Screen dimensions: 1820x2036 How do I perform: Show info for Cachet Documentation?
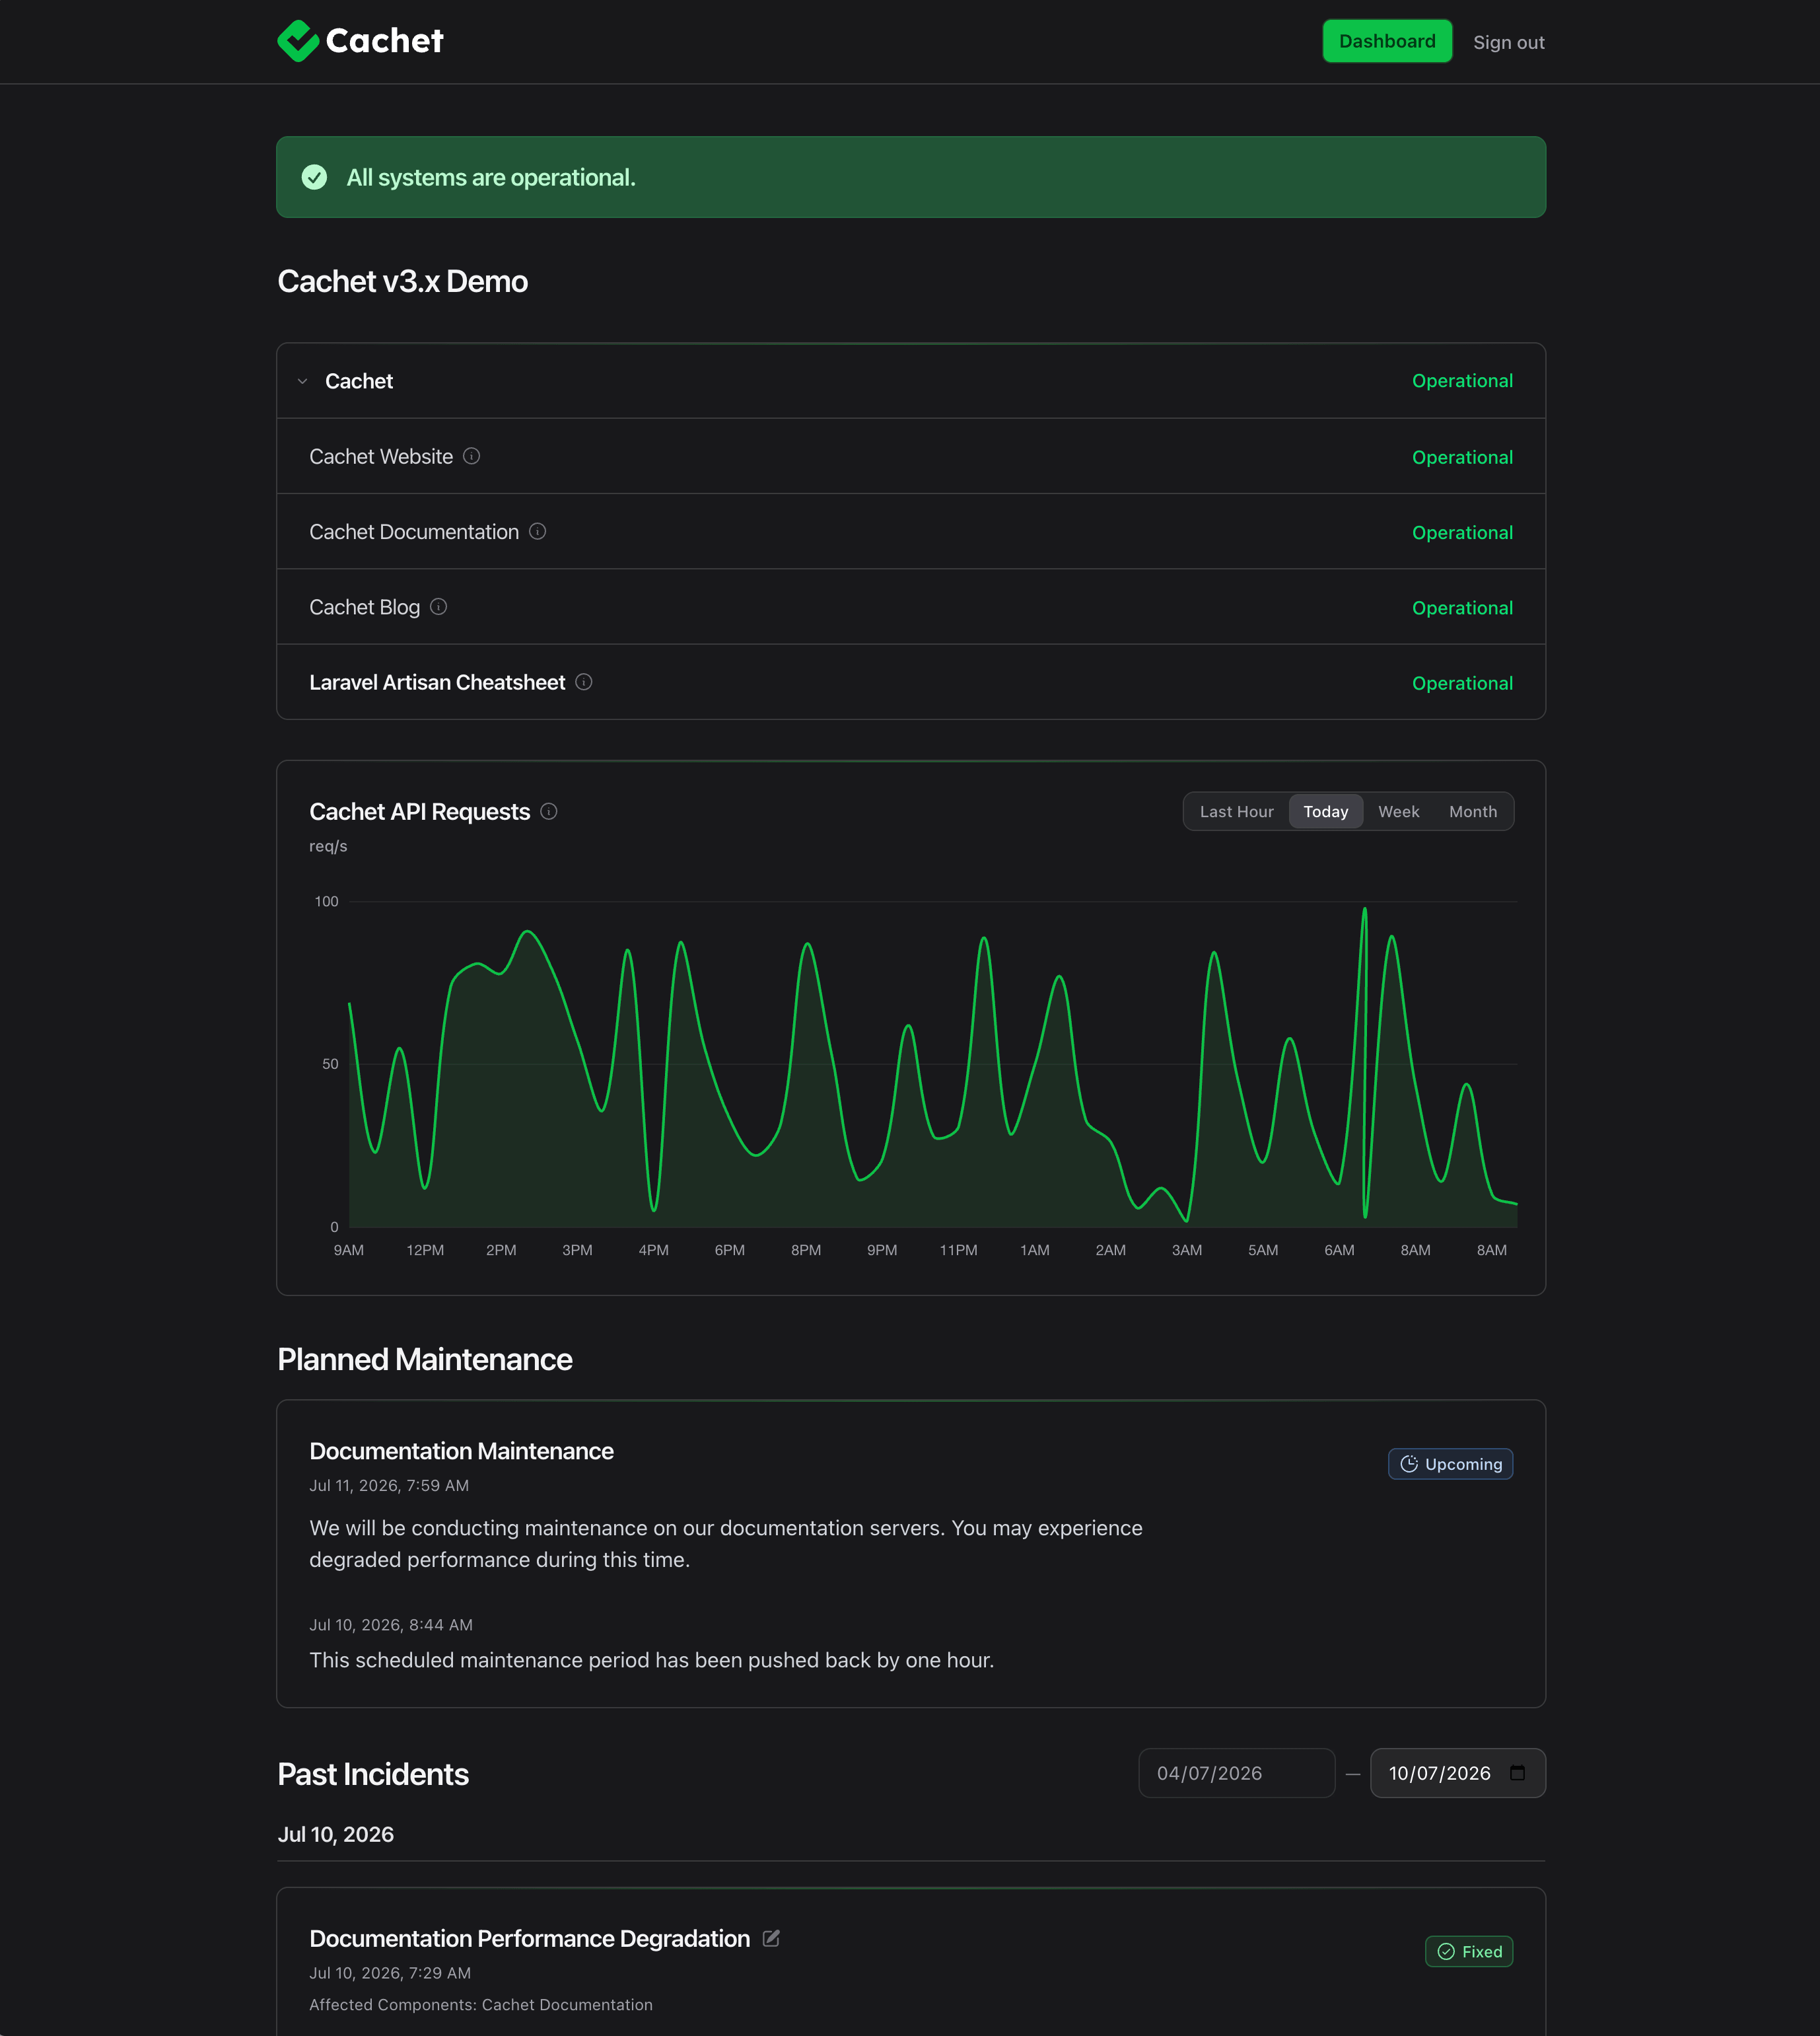(x=537, y=531)
